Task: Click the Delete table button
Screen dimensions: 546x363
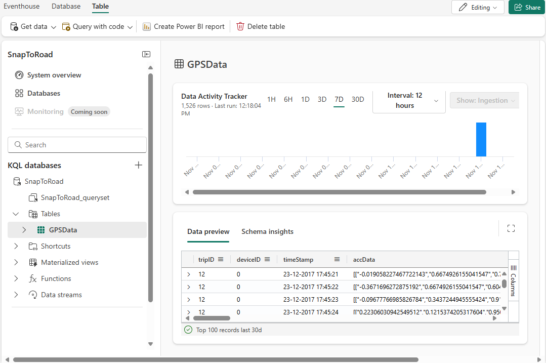Action: click(x=261, y=26)
